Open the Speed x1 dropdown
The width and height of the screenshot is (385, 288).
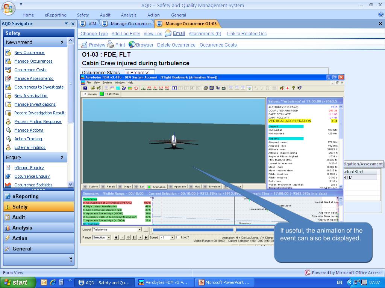(x=172, y=237)
